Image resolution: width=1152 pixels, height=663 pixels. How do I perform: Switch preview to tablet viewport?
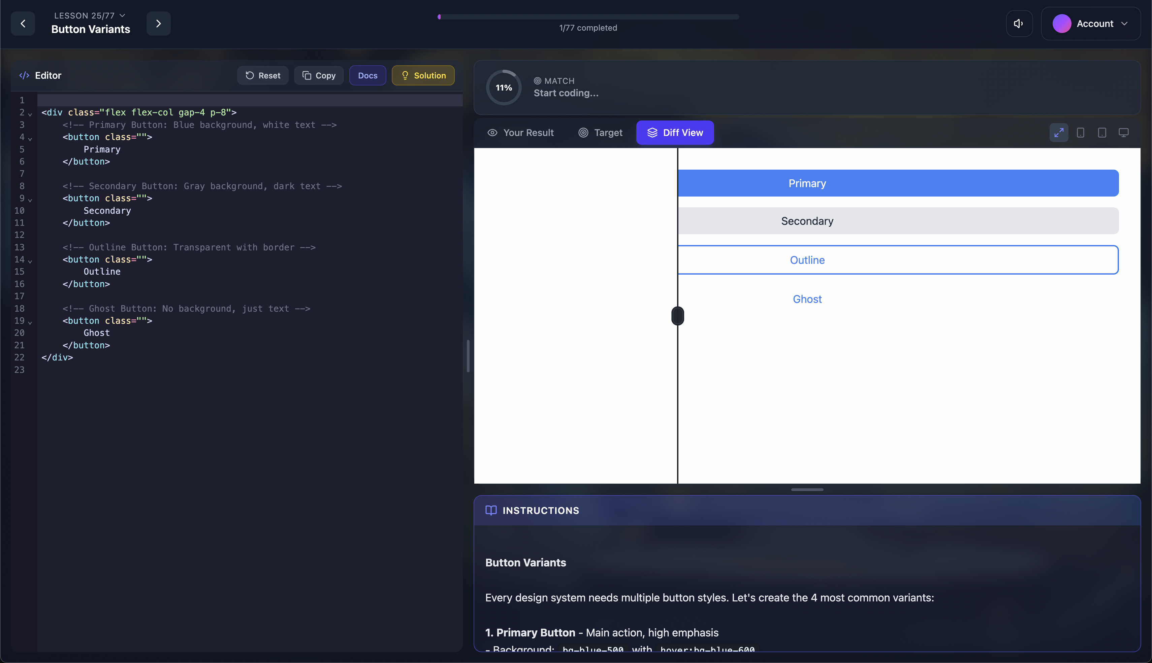1102,133
